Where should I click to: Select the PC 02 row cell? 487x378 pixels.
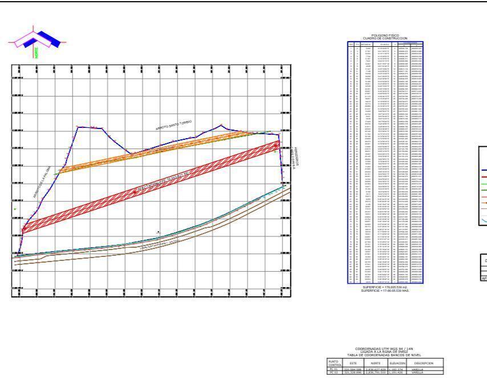(334, 373)
